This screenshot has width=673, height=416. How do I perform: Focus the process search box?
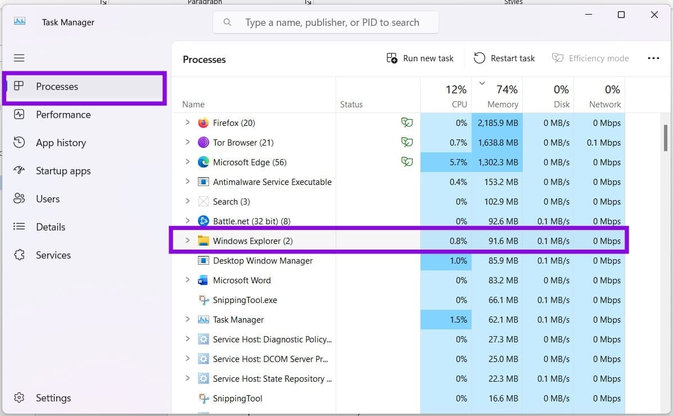[326, 22]
